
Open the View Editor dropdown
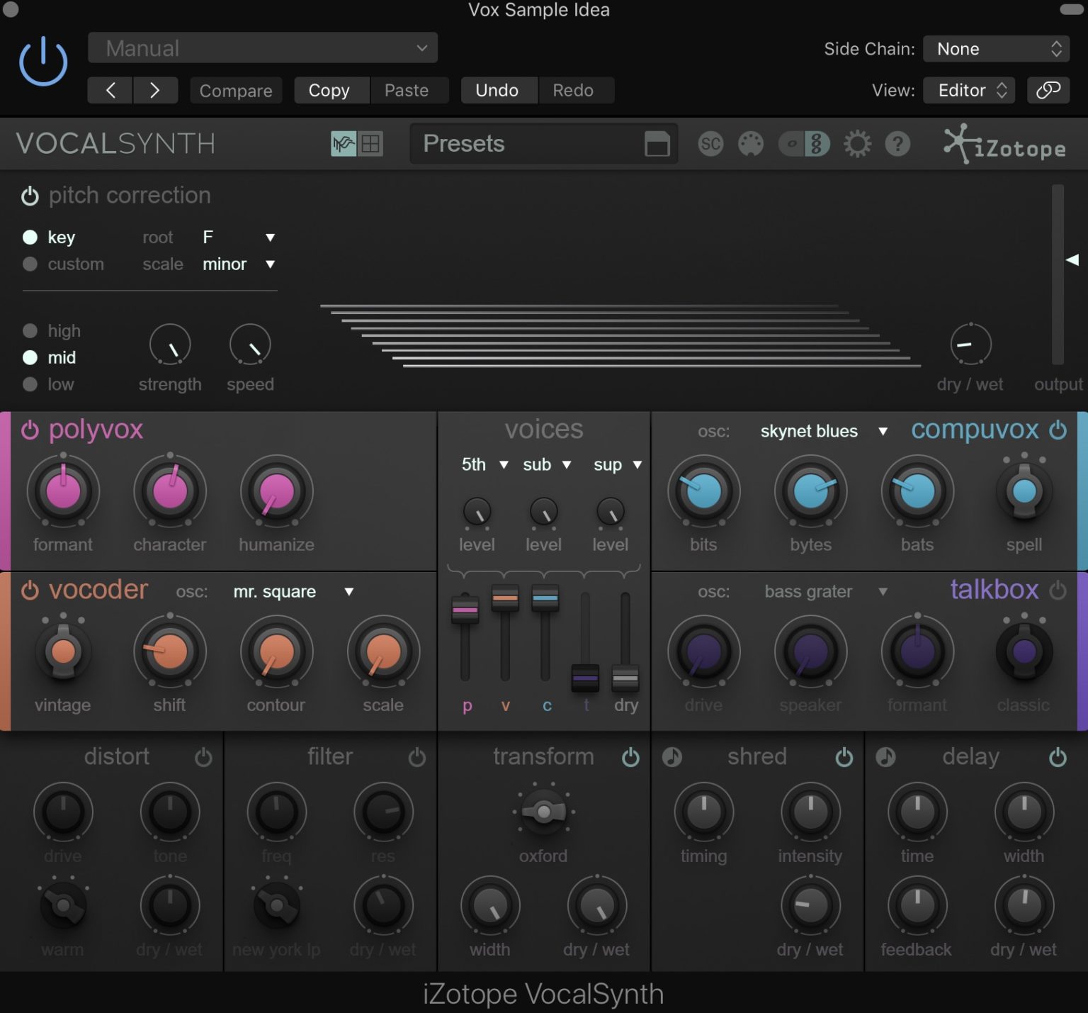tap(969, 90)
